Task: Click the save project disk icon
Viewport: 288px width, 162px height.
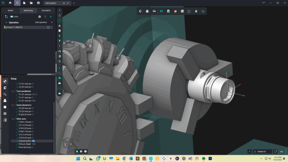Action: 38,3
